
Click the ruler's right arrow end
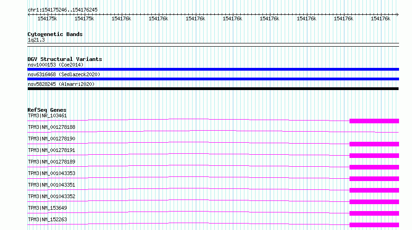tap(398, 14)
